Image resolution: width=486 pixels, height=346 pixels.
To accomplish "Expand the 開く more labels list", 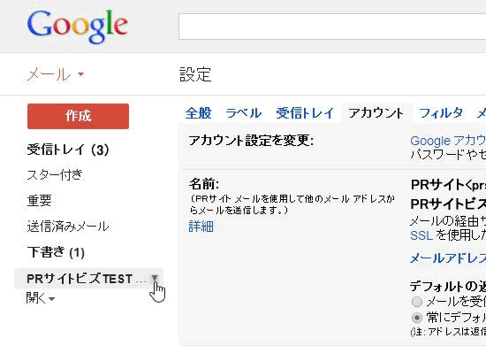I will click(x=41, y=298).
